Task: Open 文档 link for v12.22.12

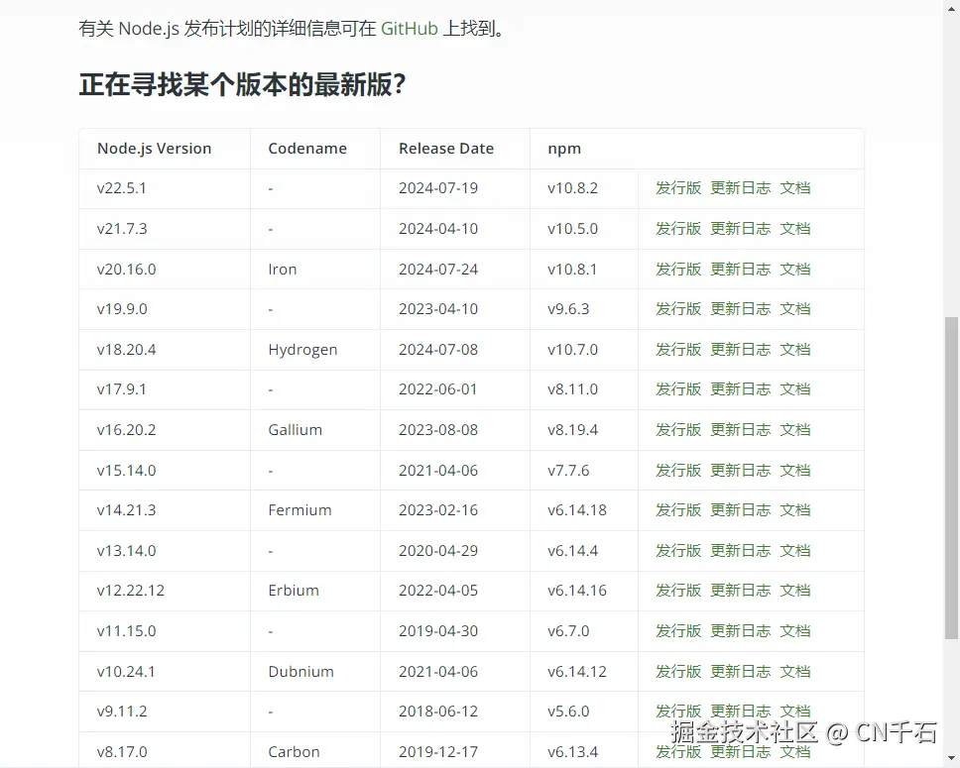Action: coord(794,590)
